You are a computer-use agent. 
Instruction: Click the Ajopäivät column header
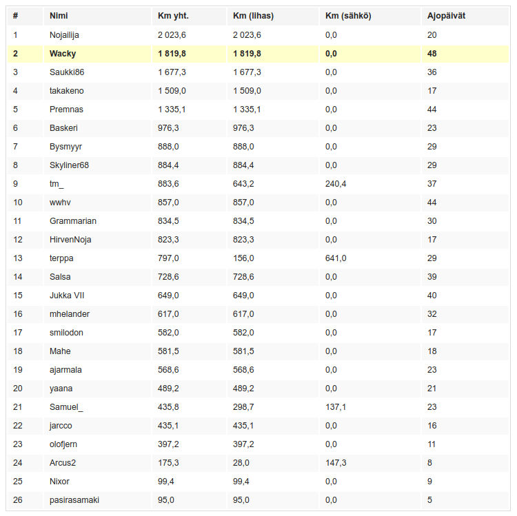point(446,16)
